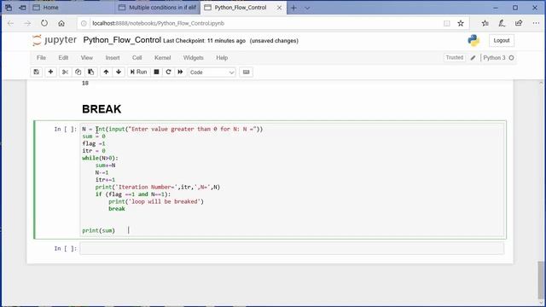Add page to favorites star

(461, 23)
